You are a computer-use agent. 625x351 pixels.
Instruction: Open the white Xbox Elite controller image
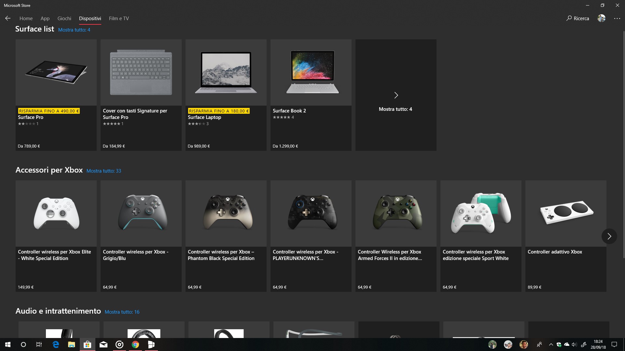coord(56,214)
